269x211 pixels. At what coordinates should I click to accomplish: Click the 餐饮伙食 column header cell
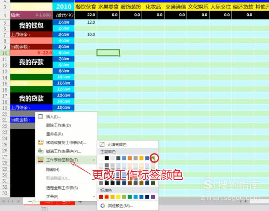(86, 7)
